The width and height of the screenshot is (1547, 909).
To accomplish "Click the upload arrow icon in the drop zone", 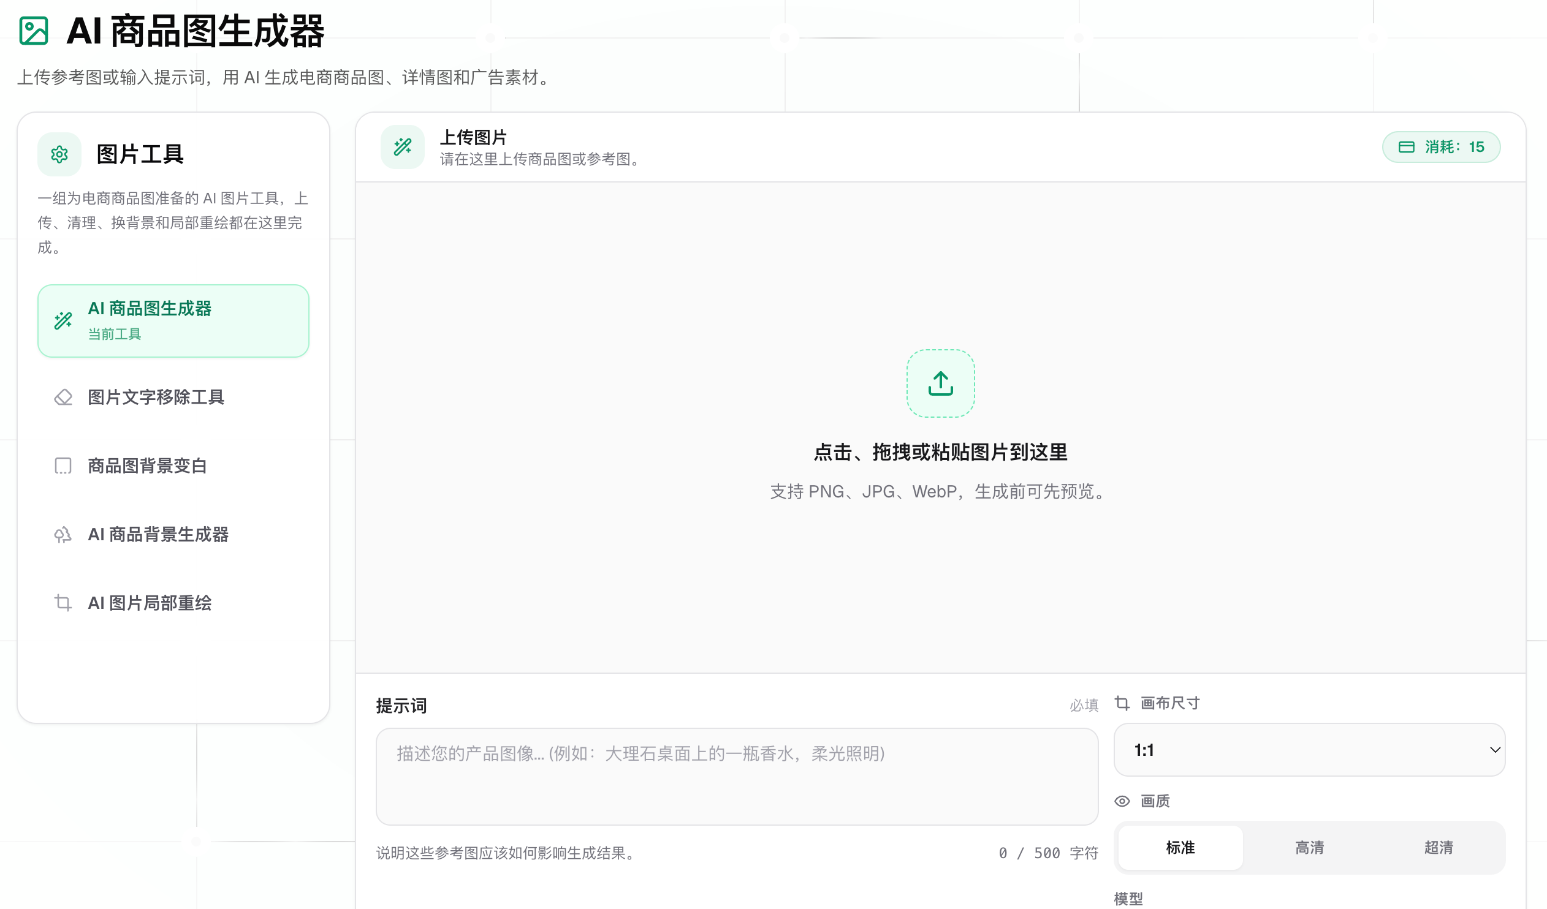I will coord(940,384).
